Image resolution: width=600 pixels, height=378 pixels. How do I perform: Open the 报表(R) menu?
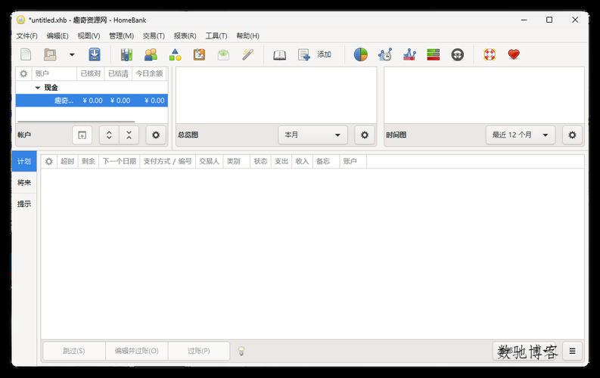click(185, 36)
